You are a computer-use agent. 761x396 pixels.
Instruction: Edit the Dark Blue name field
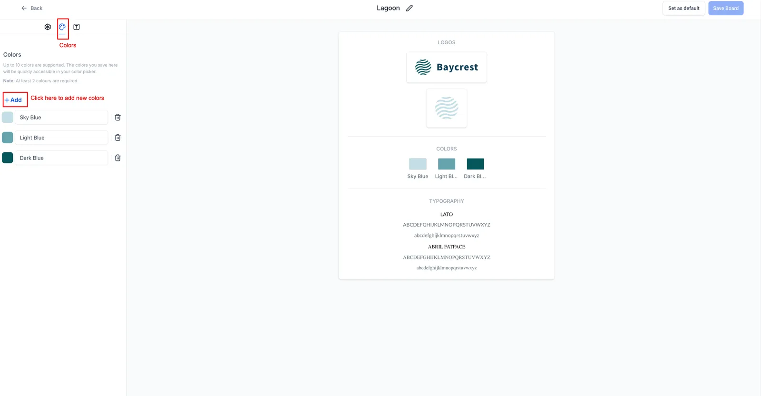click(61, 158)
